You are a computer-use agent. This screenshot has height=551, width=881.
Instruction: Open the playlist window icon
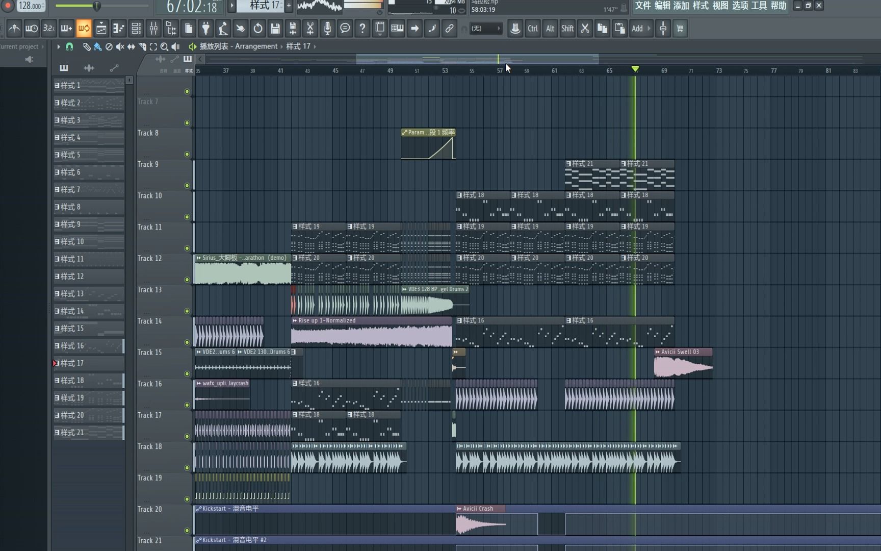(101, 29)
